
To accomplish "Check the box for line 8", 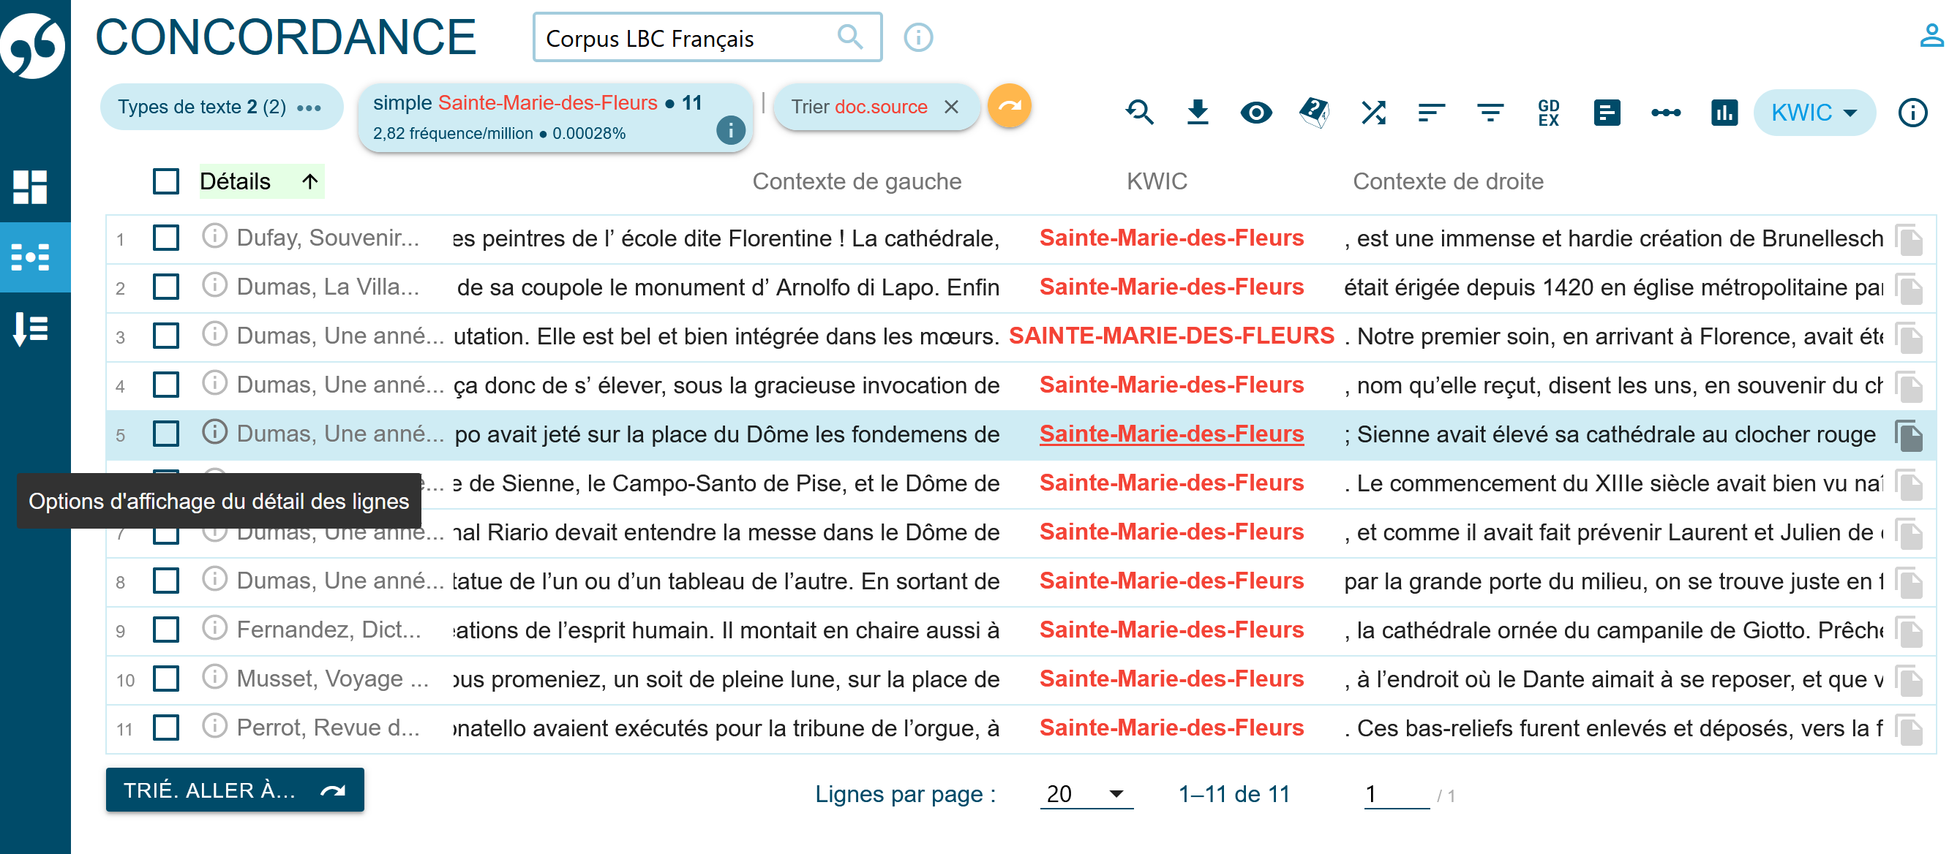I will click(166, 581).
